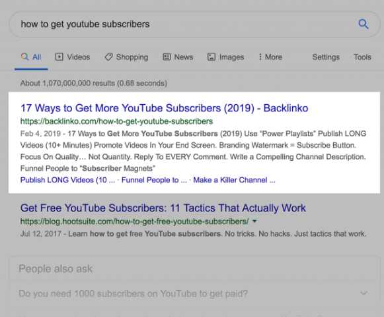Image resolution: width=384 pixels, height=317 pixels.
Task: Open the Backlinko 17 Ways result title
Action: (x=165, y=108)
